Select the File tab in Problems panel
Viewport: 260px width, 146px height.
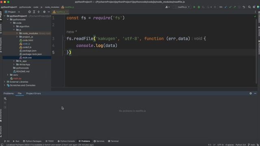point(19,94)
